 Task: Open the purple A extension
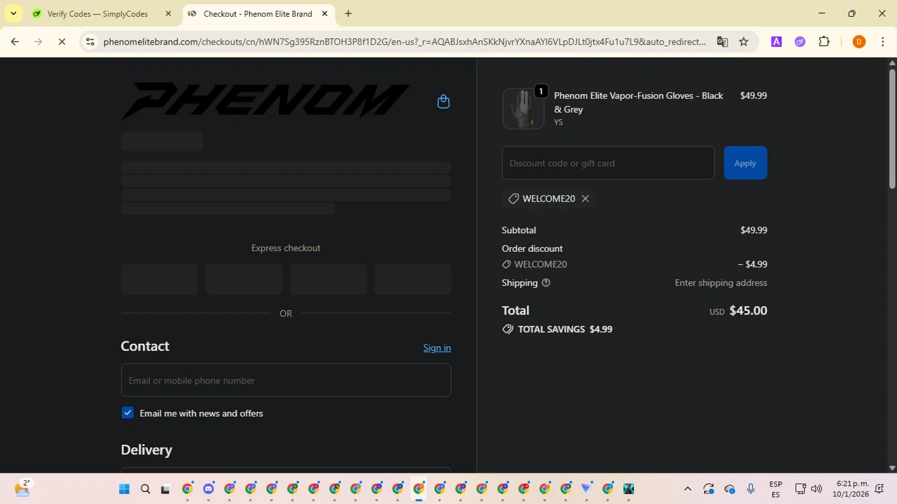pyautogui.click(x=776, y=42)
